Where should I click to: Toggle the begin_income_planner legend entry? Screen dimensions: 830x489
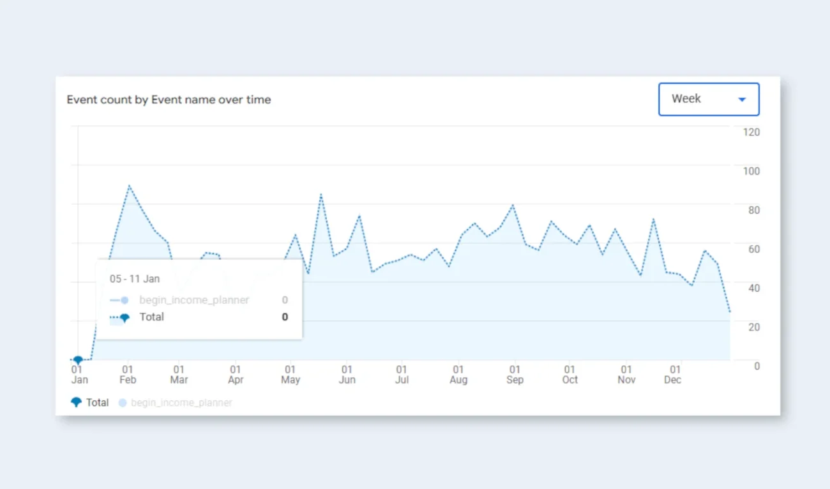176,403
